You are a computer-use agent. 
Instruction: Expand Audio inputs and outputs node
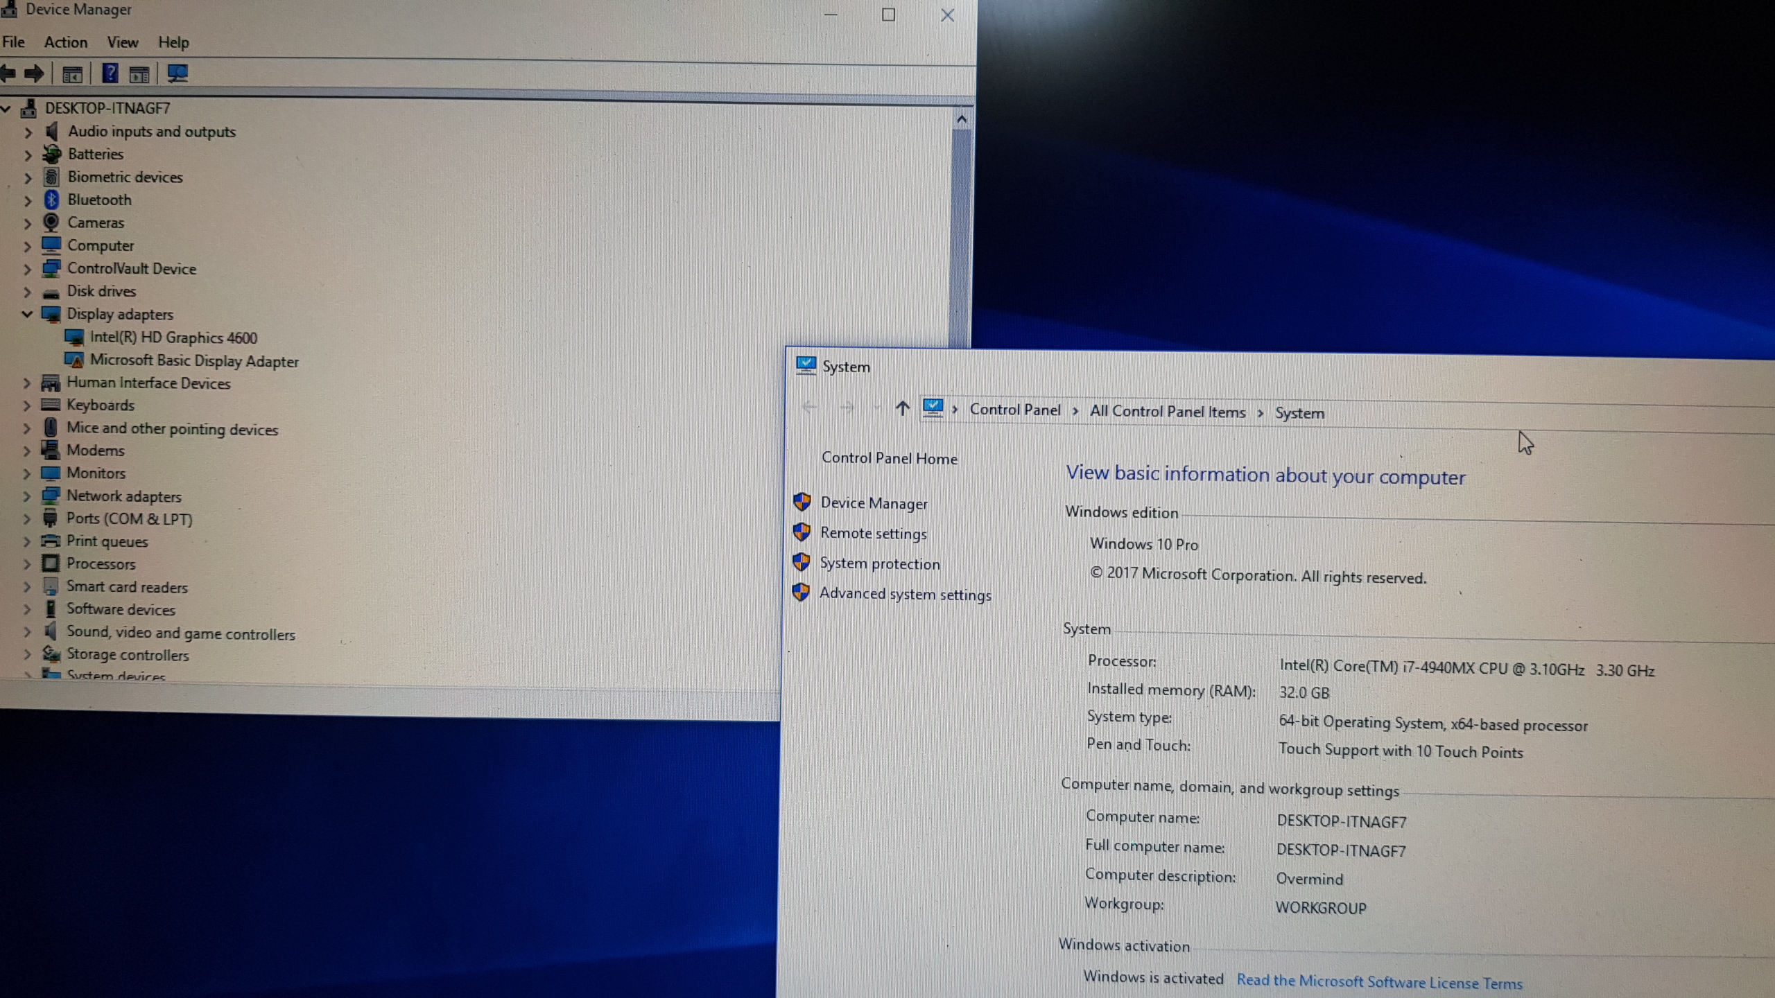(x=28, y=132)
